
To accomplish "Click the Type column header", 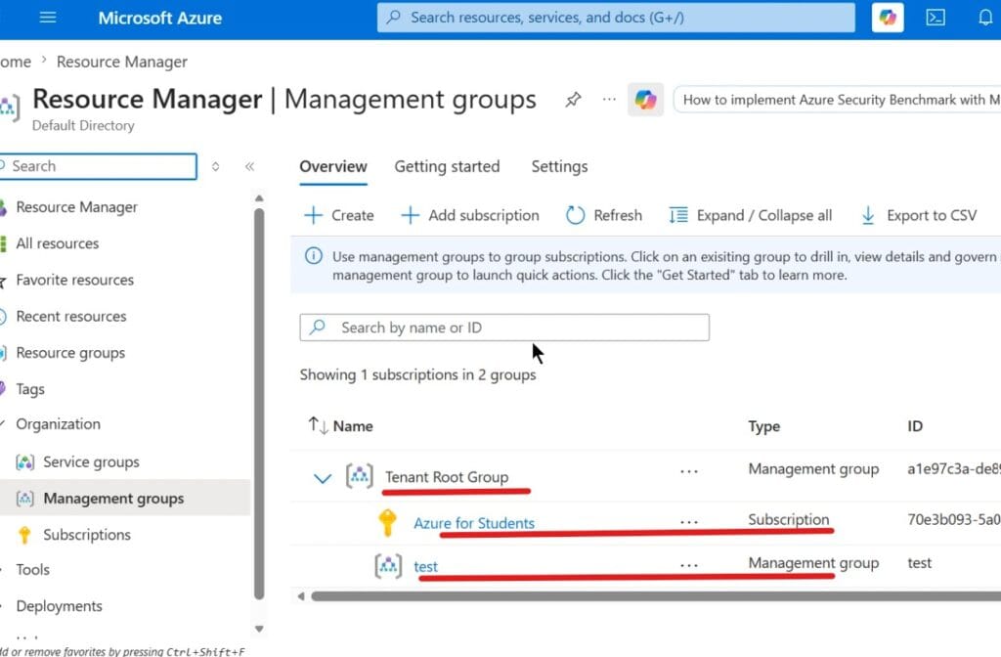I will pyautogui.click(x=764, y=426).
